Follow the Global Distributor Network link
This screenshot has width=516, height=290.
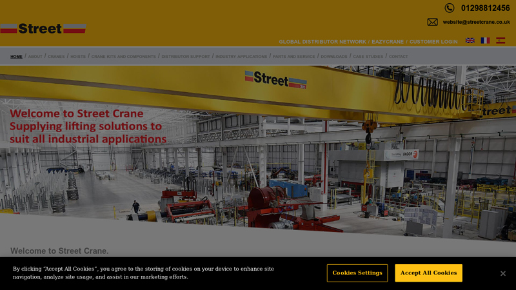click(x=322, y=42)
